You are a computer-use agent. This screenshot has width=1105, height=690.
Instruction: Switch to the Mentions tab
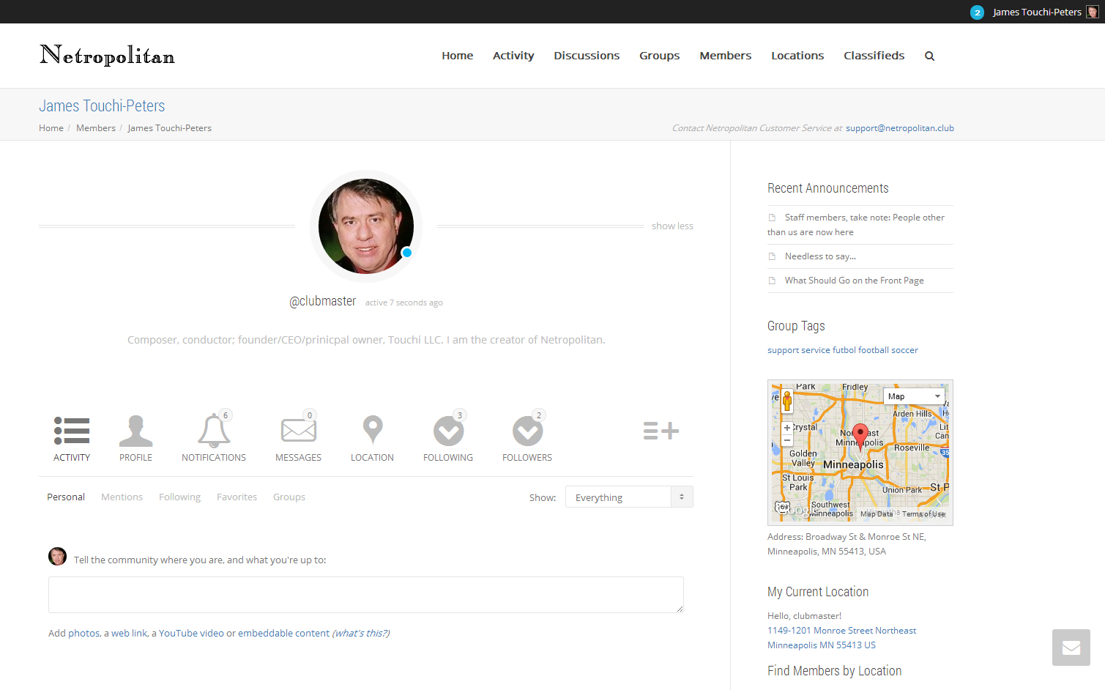(x=122, y=497)
